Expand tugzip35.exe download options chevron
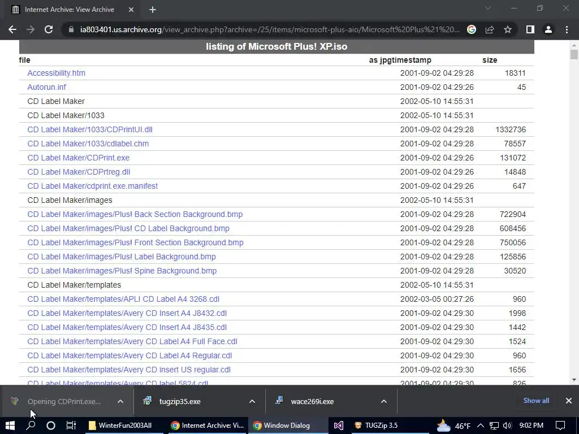This screenshot has height=434, width=579. [x=252, y=402]
